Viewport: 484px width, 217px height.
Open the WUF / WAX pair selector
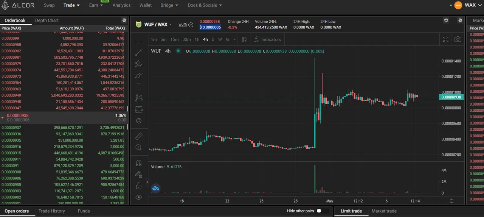158,25
